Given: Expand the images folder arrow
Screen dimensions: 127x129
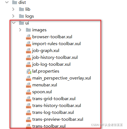Looking at the screenshot, I should [20, 30].
